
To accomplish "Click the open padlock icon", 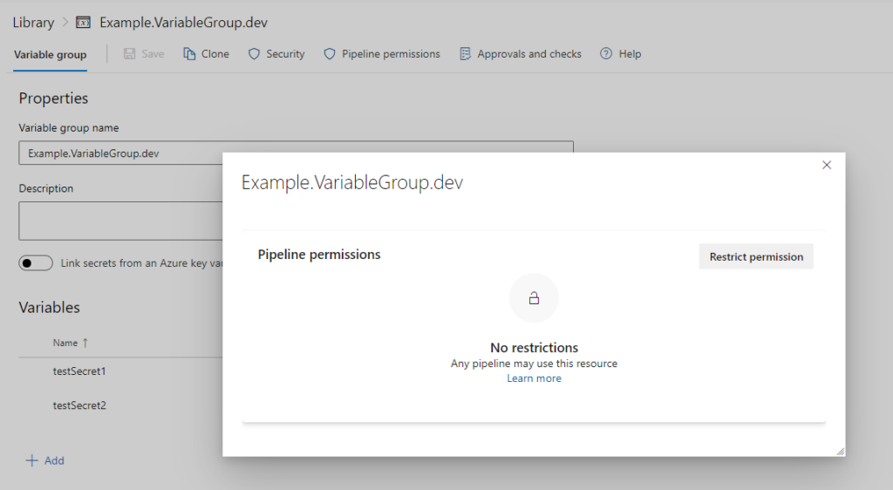I will (x=534, y=298).
